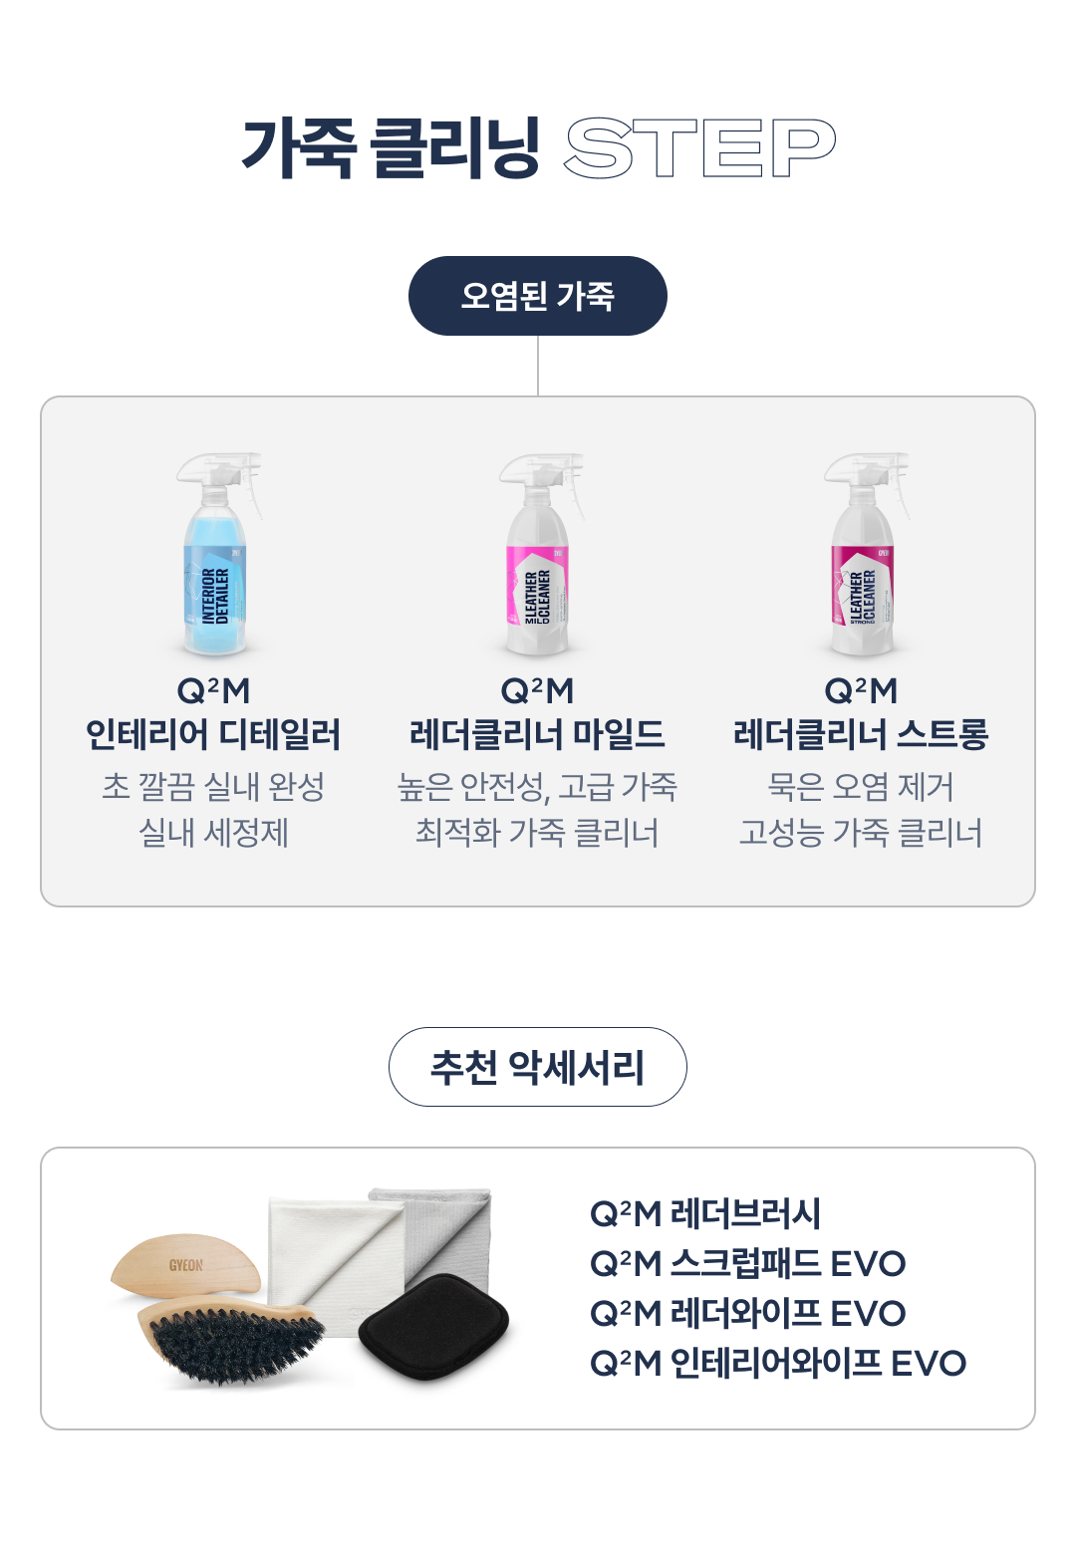Viewport: 1076px width, 1550px height.
Task: Click the 레더클리너 스트롱 product name
Action: pos(861,734)
